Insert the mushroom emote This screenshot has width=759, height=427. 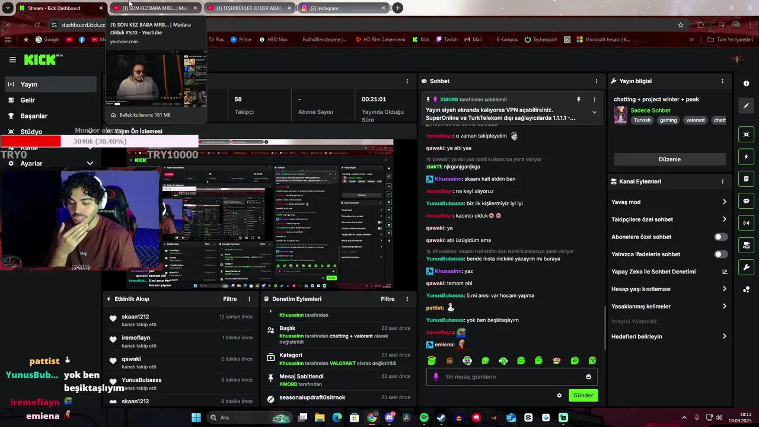pos(557,360)
